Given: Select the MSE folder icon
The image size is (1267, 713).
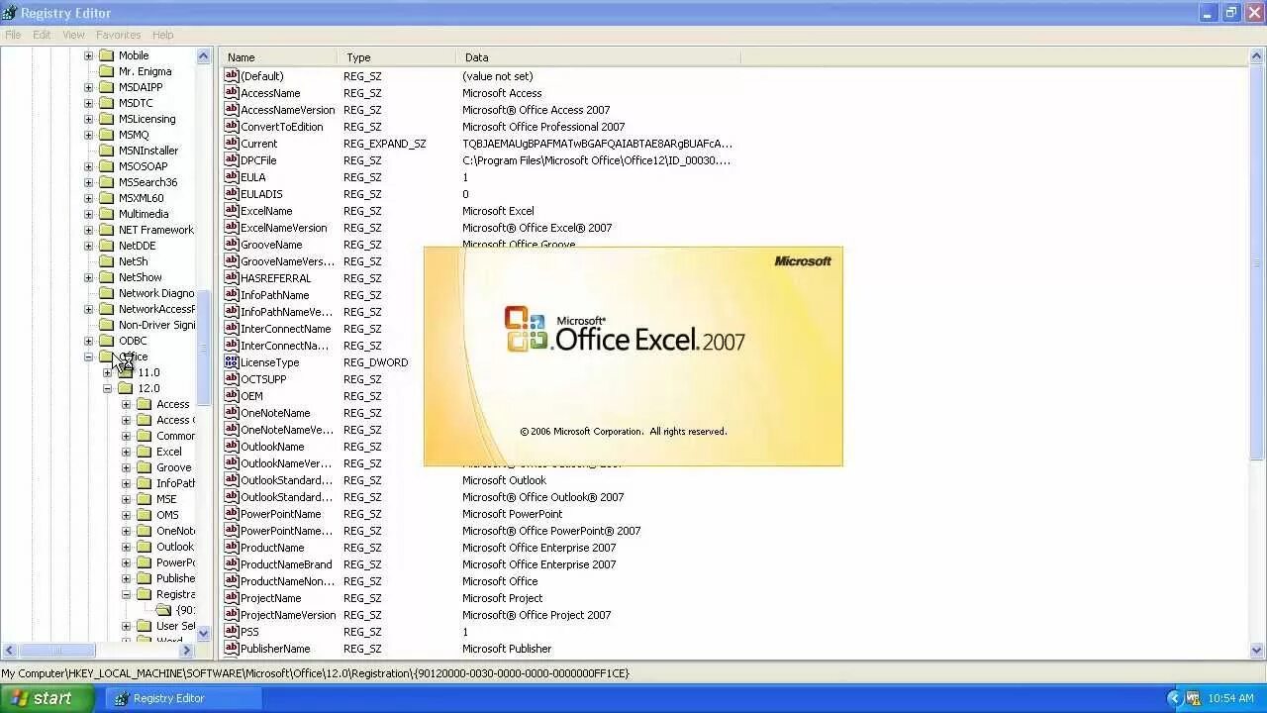Looking at the screenshot, I should tap(144, 499).
